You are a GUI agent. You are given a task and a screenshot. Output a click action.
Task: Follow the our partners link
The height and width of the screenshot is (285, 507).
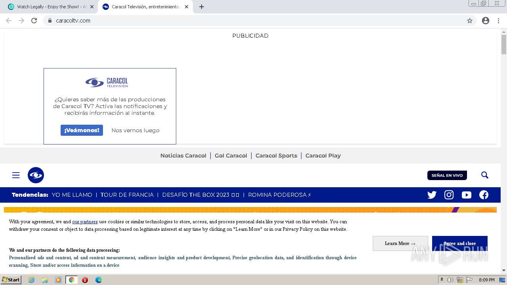(85, 222)
